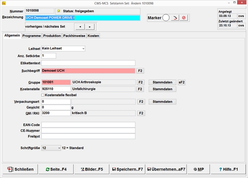Click F2 in QM / RKI row
Viewport: 248px width, 178px height.
(x=141, y=113)
